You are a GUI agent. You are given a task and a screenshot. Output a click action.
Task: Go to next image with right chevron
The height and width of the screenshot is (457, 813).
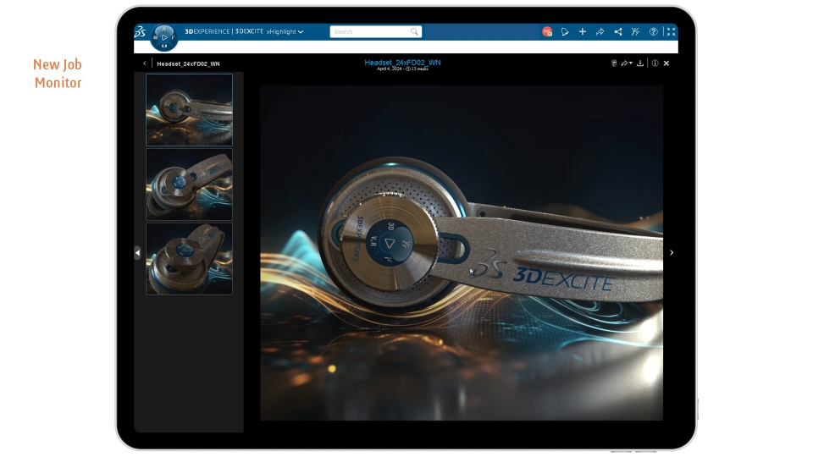click(672, 252)
